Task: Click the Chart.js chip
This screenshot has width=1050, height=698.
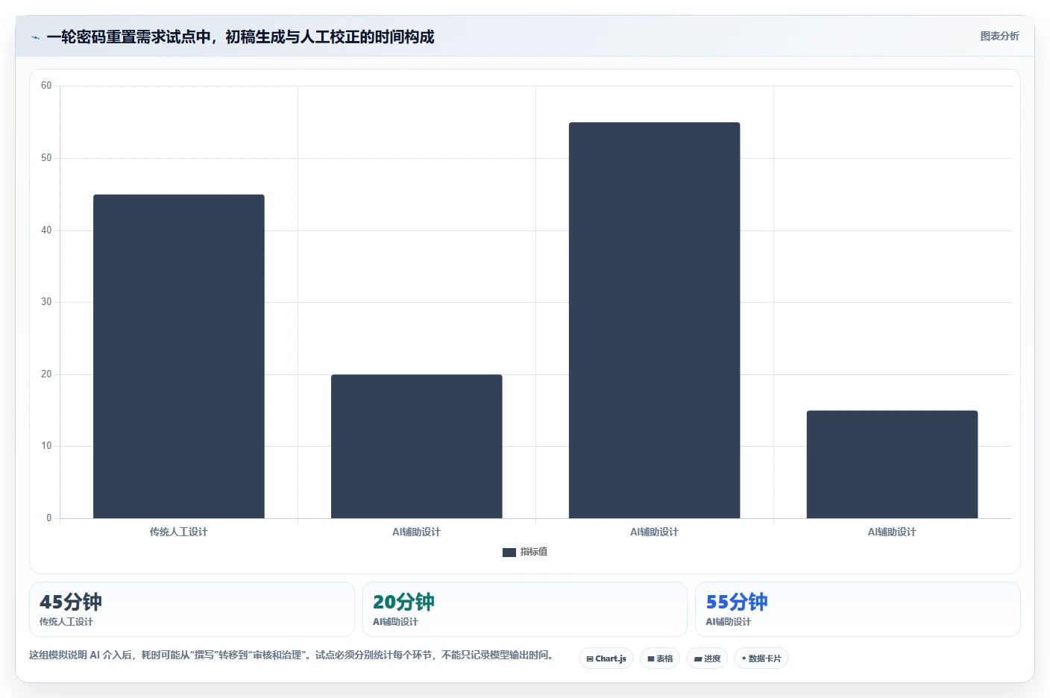Action: [x=606, y=658]
